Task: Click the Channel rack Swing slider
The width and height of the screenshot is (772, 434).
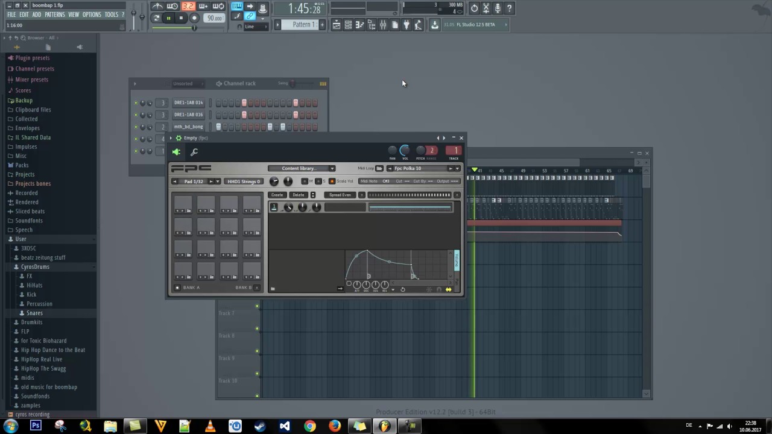Action: click(x=292, y=83)
